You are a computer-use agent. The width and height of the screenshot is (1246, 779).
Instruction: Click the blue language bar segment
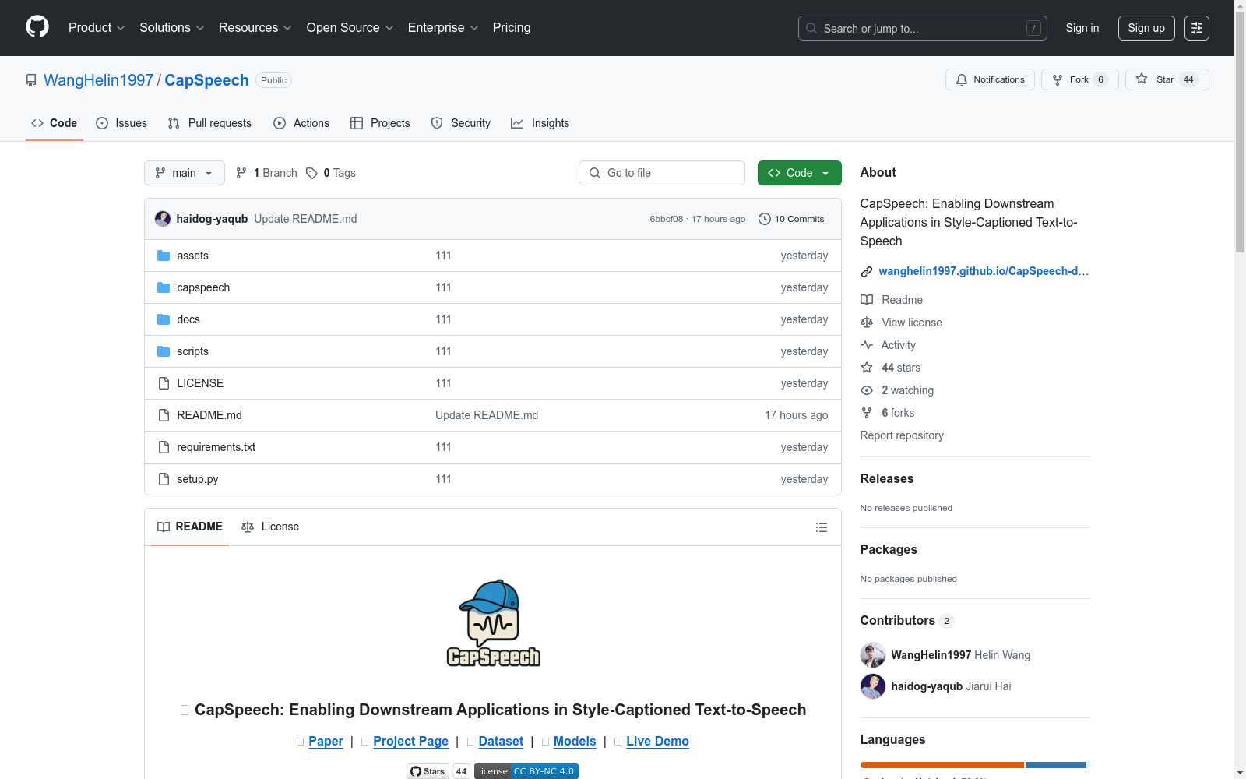click(1056, 765)
